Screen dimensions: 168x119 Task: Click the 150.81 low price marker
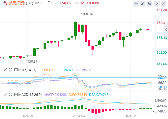coord(32,61)
